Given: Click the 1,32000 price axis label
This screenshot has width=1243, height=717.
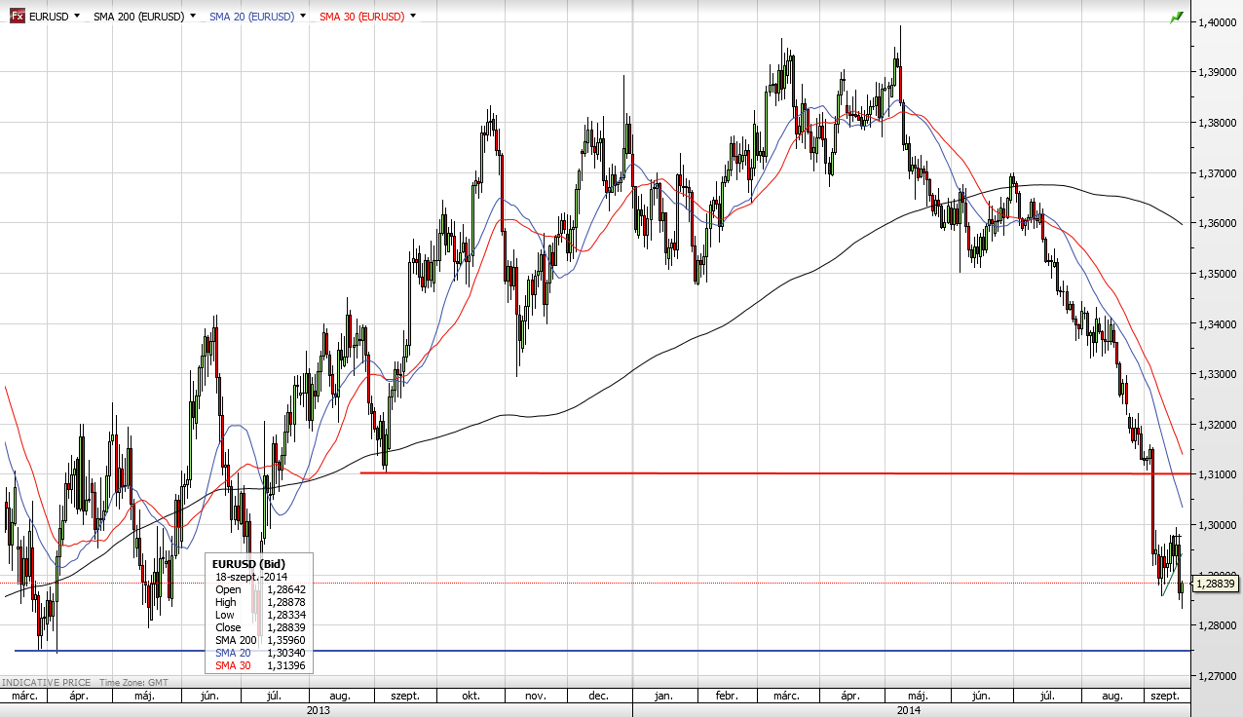Looking at the screenshot, I should pos(1217,425).
